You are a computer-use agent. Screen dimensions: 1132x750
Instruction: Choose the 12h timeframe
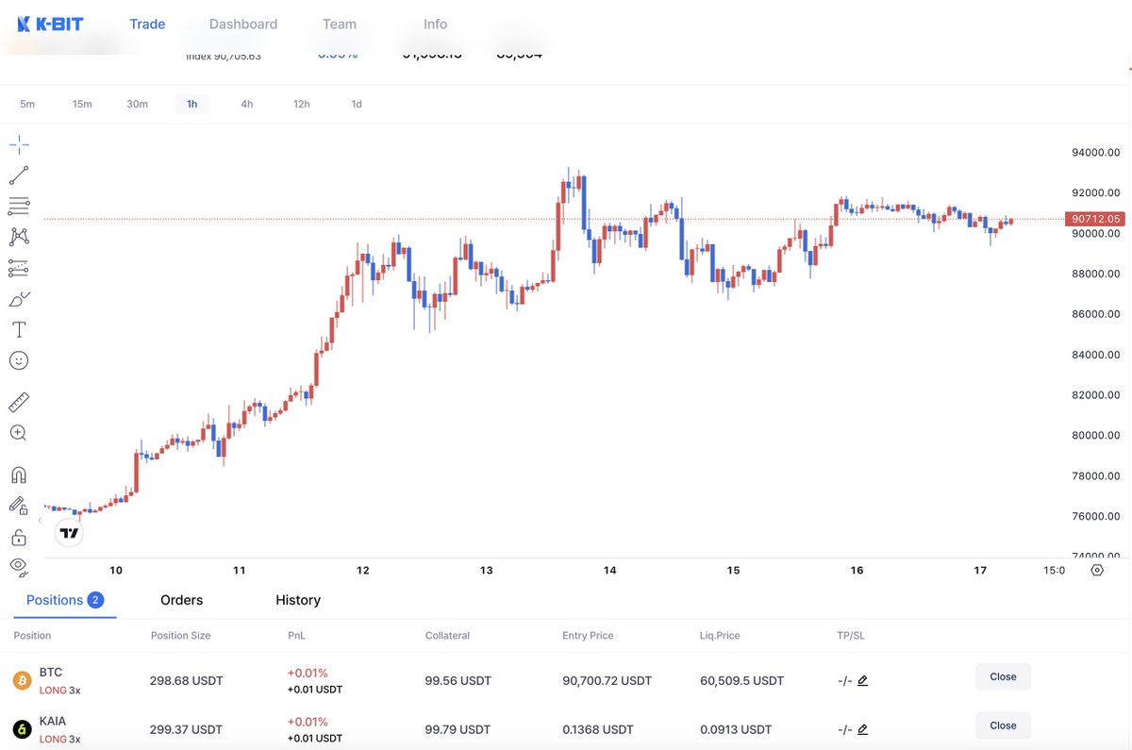[302, 104]
